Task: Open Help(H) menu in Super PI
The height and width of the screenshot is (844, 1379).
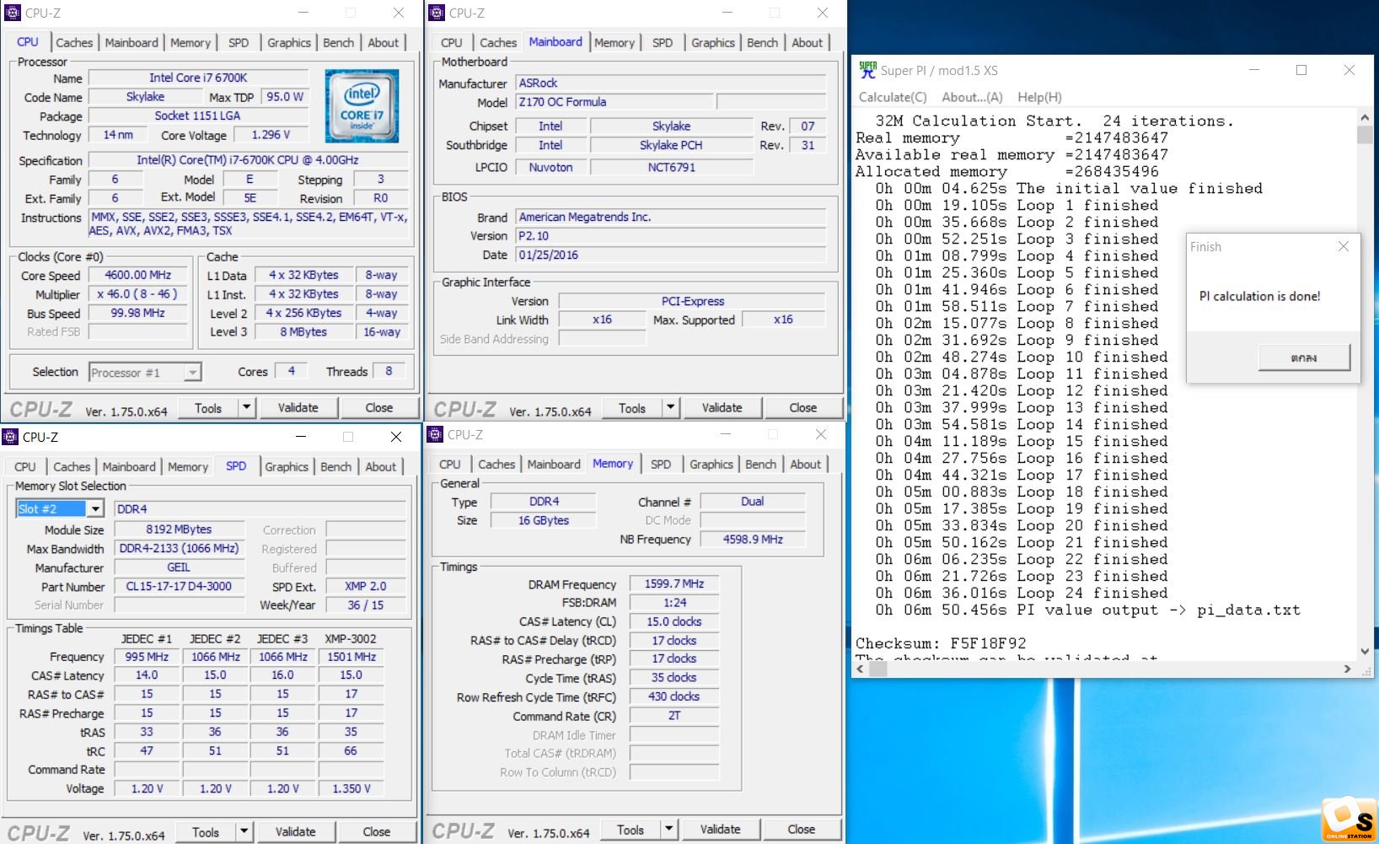Action: coord(1039,97)
